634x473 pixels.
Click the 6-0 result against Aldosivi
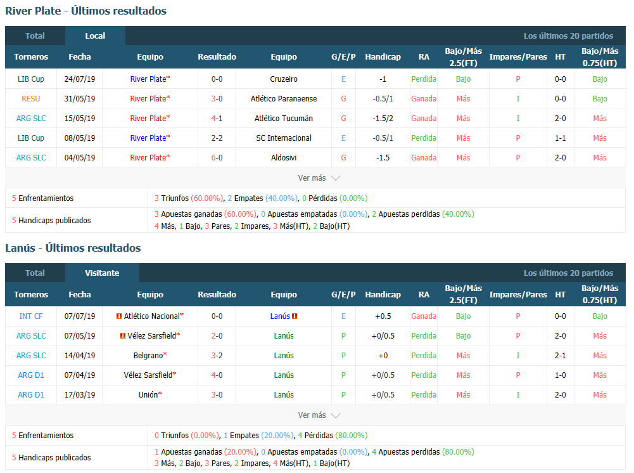tap(217, 158)
